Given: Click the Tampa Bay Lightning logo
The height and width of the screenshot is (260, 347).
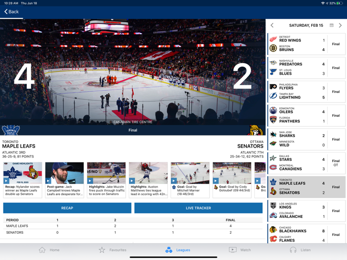Looking at the screenshot, I should click(x=273, y=96).
